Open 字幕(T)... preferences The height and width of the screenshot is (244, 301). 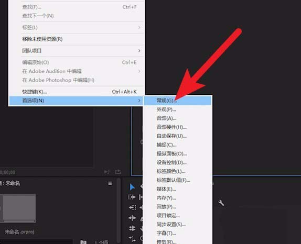tap(178, 234)
